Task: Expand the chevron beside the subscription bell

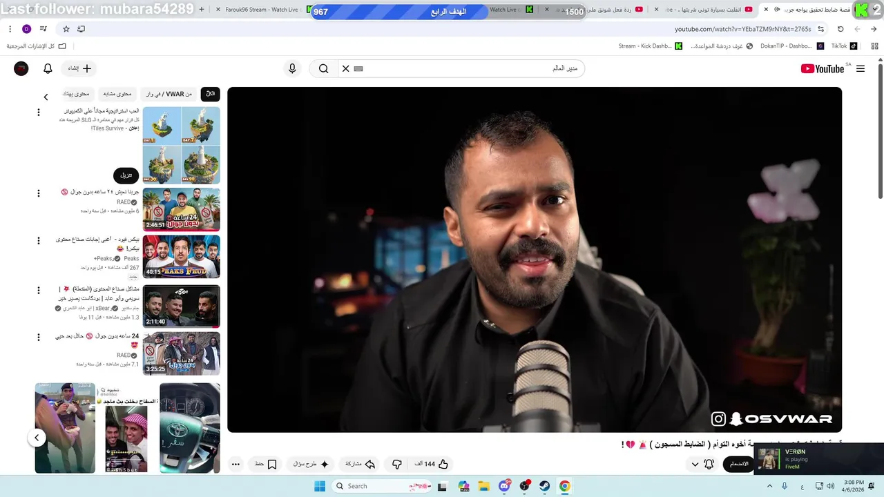Action: click(695, 464)
